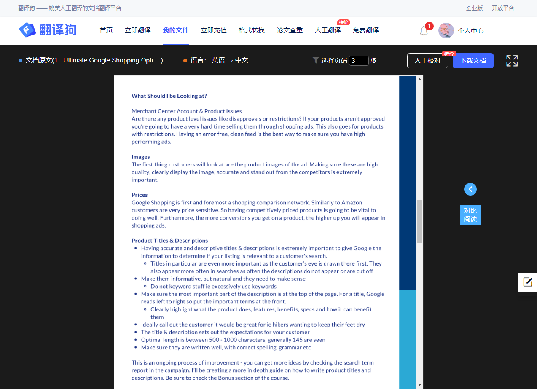The width and height of the screenshot is (537, 389).
Task: Open 格式转换 menu item
Action: (x=252, y=30)
